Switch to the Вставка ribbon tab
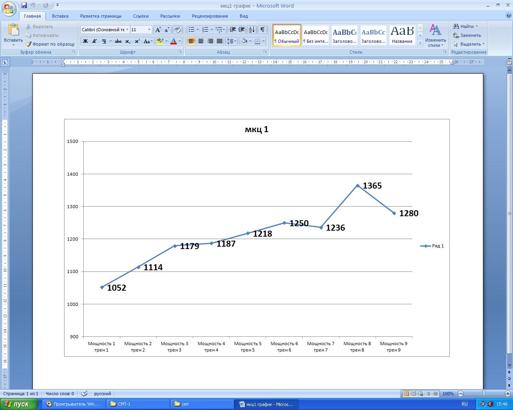The image size is (513, 410). point(60,16)
